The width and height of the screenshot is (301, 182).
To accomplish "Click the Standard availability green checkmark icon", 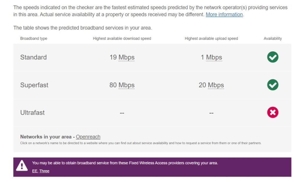I will point(272,57).
